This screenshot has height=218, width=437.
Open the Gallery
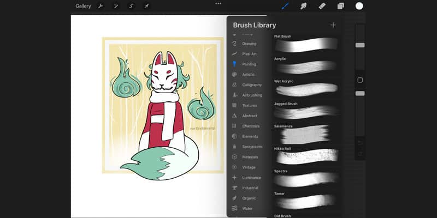coord(83,6)
